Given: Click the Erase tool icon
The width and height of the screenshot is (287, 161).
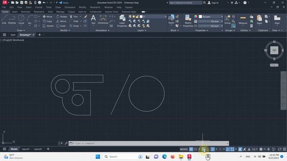Looking at the screenshot, I should coord(86,17).
